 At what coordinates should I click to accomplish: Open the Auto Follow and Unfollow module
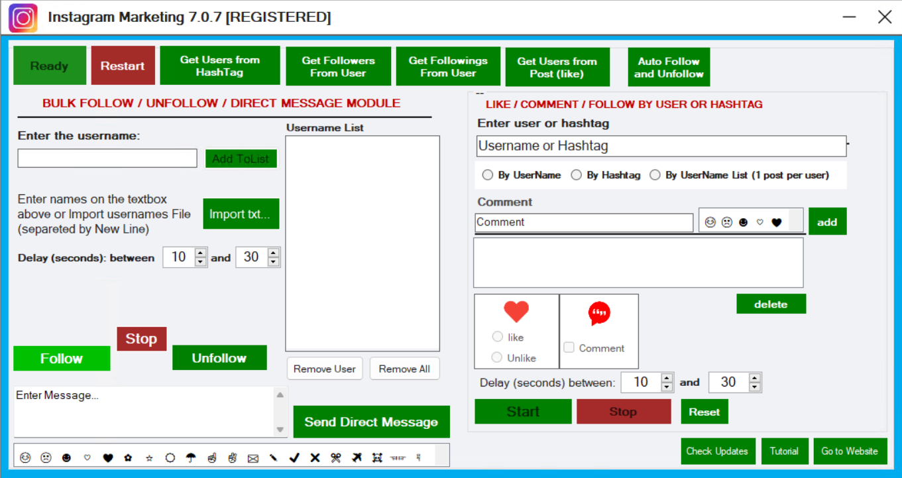tap(669, 67)
